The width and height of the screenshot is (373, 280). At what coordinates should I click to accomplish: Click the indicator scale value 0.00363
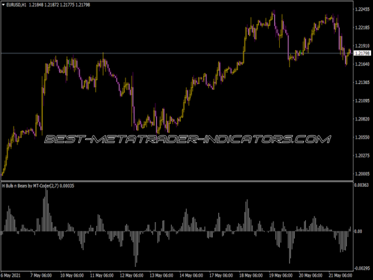(x=362, y=186)
